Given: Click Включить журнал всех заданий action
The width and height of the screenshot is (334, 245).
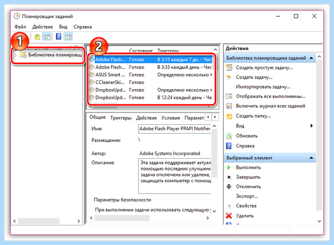Looking at the screenshot, I should (271, 106).
